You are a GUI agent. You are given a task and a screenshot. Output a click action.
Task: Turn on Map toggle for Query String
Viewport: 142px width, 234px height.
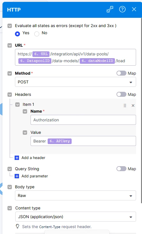coord(121,169)
